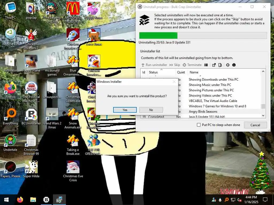Click the uninstaller list scroll down arrow

point(263,116)
